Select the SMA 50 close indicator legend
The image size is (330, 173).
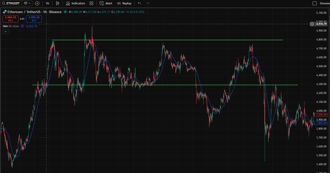tap(11, 26)
